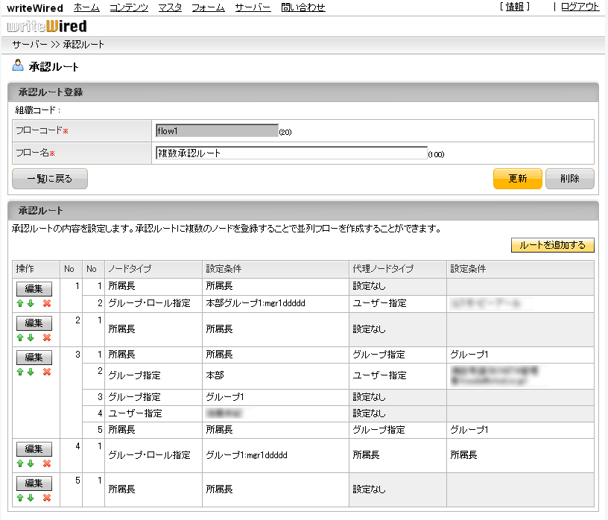
Task: Move route 4 down with green arrow
Action: pos(31,463)
